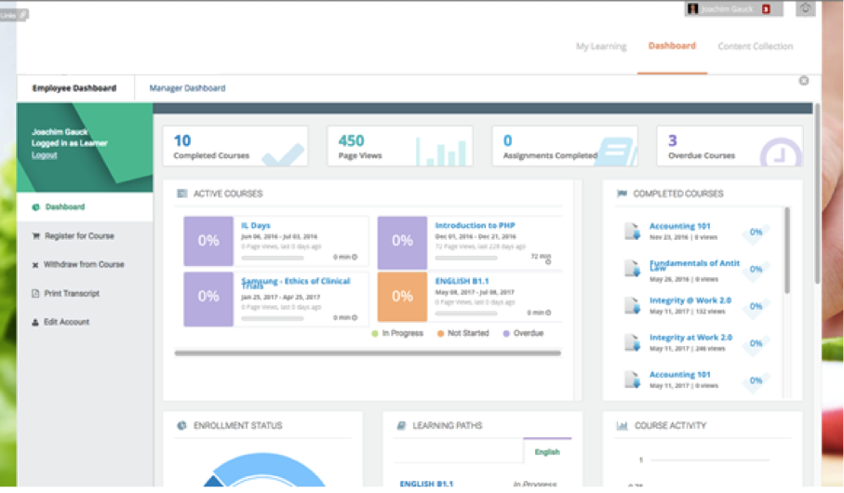Click the Edit Account person icon
The image size is (844, 493).
[x=35, y=323]
